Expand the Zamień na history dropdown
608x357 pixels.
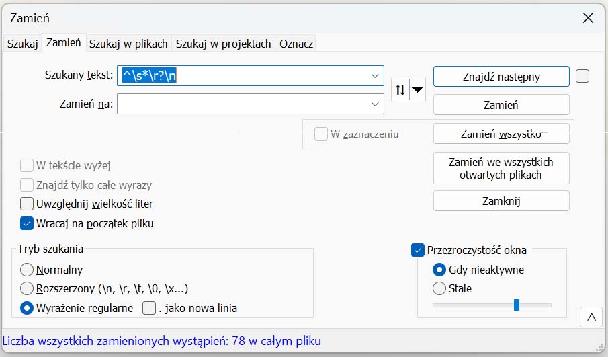375,104
